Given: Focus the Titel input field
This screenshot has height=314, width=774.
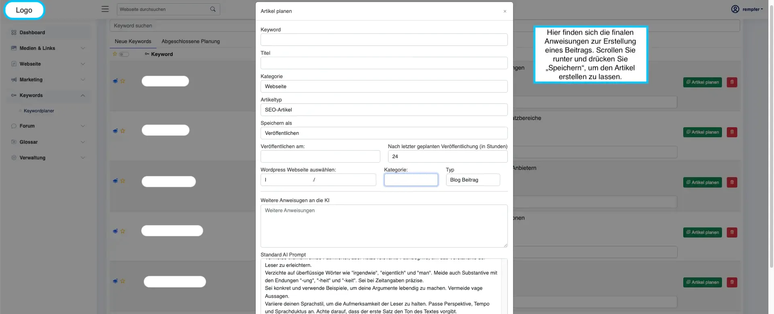Looking at the screenshot, I should tap(384, 63).
